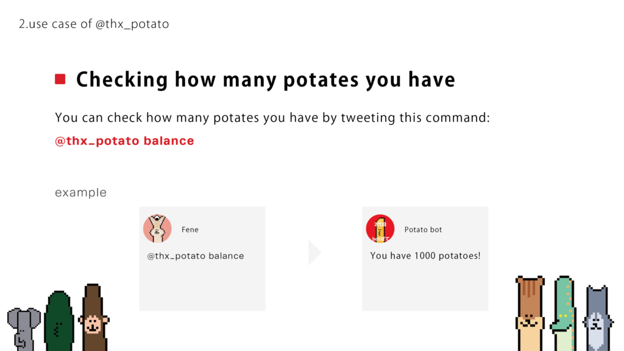Click the tweet text @thx_potato balance
624x351 pixels.
[196, 256]
